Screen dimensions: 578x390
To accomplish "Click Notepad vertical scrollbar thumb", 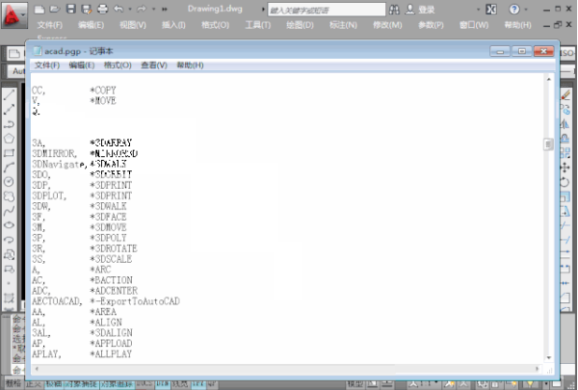I will [x=548, y=144].
